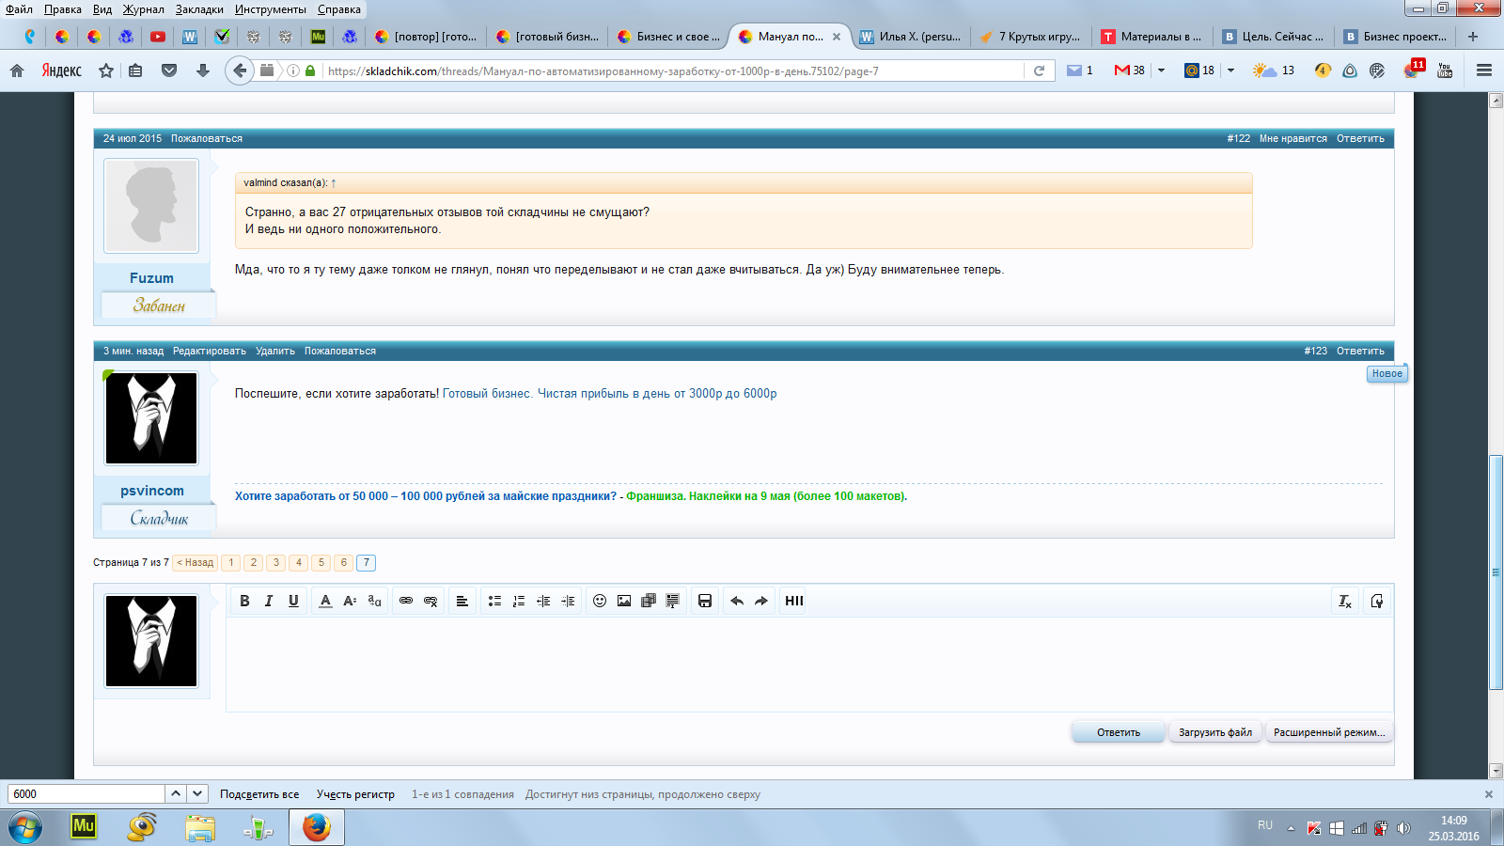This screenshot has width=1504, height=846.
Task: Toggle 'Подсветить все' in find bar
Action: [x=259, y=794]
